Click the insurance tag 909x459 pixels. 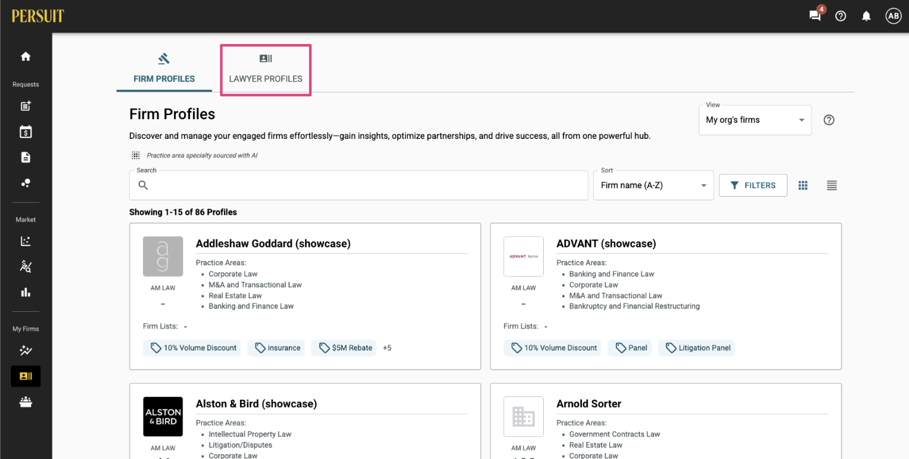tap(276, 348)
